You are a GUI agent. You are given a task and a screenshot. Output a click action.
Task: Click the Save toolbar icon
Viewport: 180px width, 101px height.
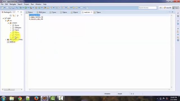(x=7, y=8)
